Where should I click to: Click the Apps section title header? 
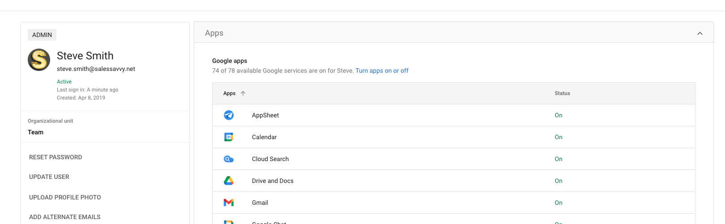click(214, 33)
